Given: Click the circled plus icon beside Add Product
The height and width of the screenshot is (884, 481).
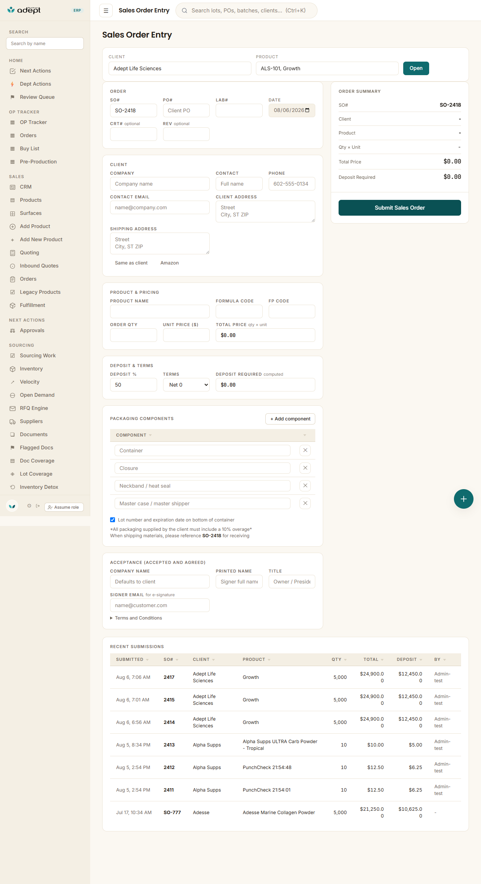Looking at the screenshot, I should [12, 227].
